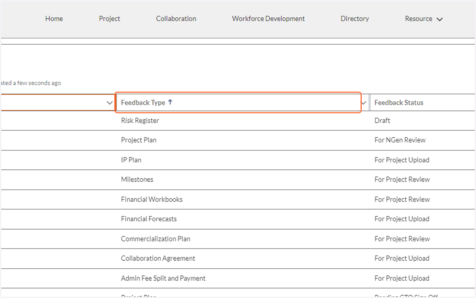This screenshot has height=298, width=476.
Task: Sort by Feedback Status column header
Action: pyautogui.click(x=399, y=102)
